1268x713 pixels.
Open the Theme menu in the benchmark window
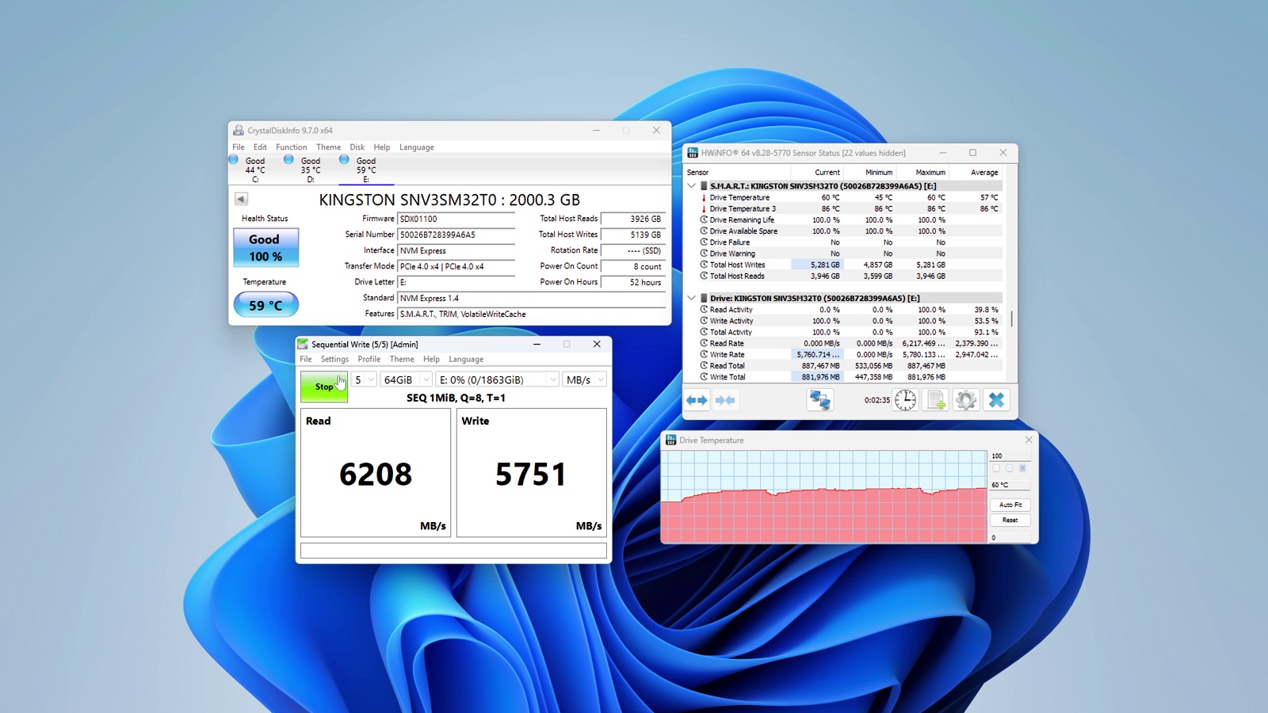point(402,359)
